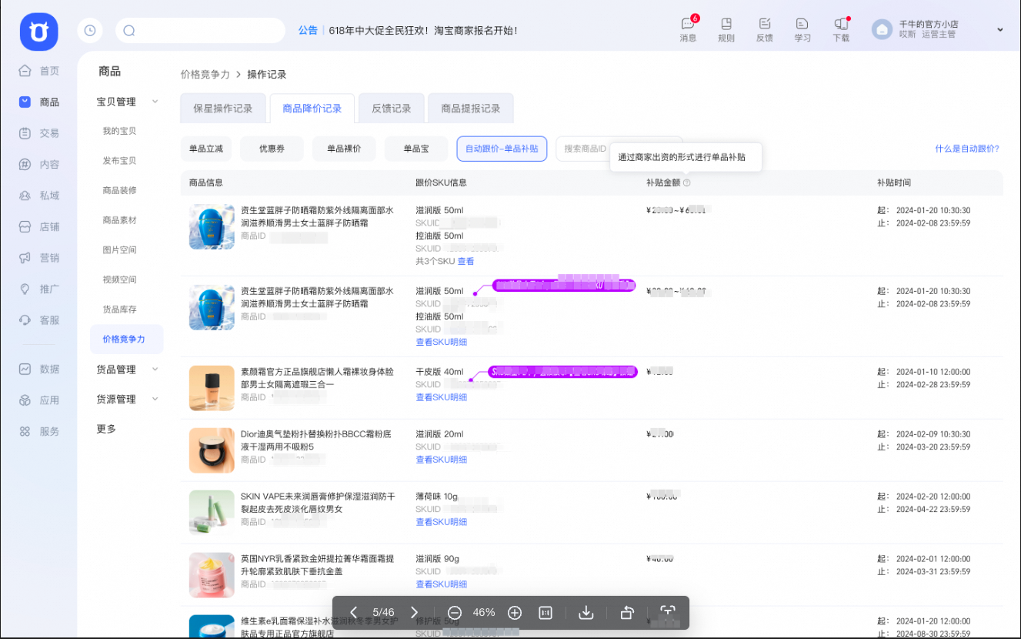Click the Qianniu bull logo icon
The width and height of the screenshot is (1021, 639).
coord(38,32)
